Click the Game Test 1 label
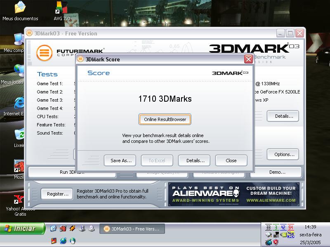 tap(50, 84)
